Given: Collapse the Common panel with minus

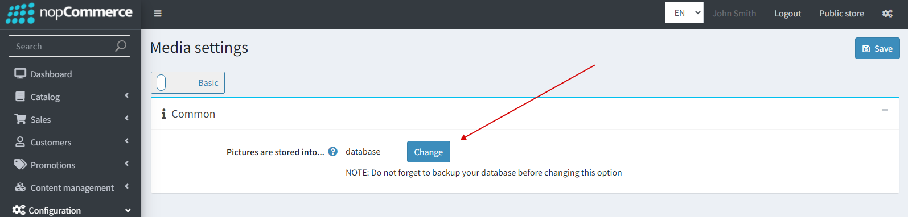Looking at the screenshot, I should (885, 110).
